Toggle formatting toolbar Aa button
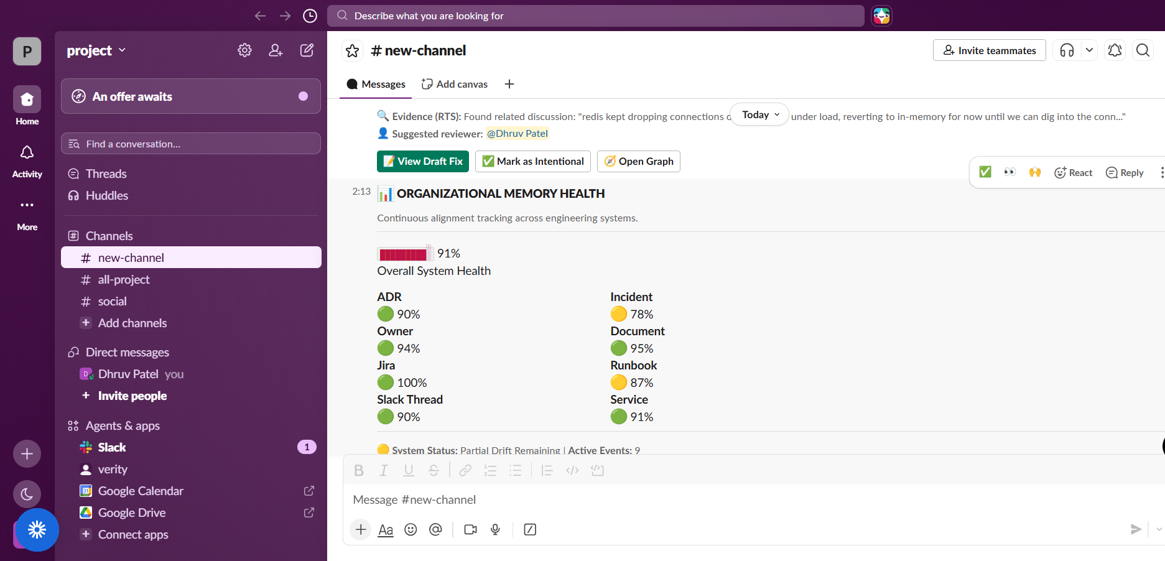The height and width of the screenshot is (561, 1165). coord(386,529)
